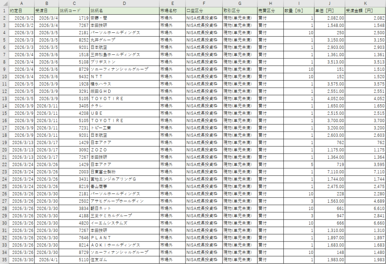Select the 青山商事 cell

[124, 186]
